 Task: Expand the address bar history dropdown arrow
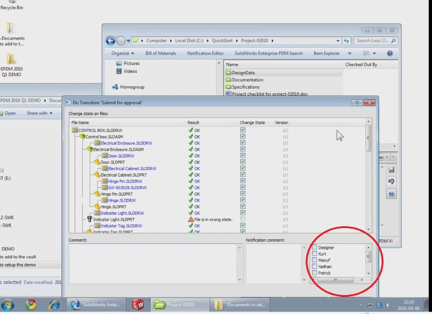point(338,41)
